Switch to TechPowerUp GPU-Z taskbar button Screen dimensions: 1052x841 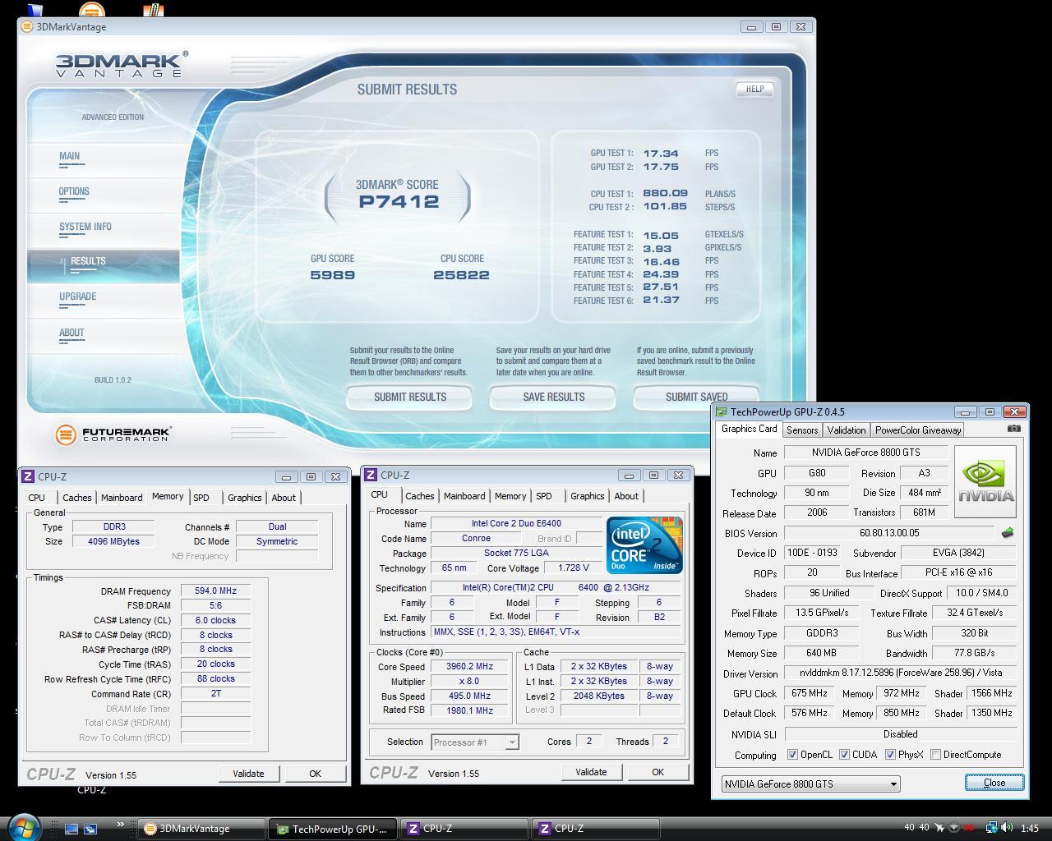pyautogui.click(x=333, y=829)
